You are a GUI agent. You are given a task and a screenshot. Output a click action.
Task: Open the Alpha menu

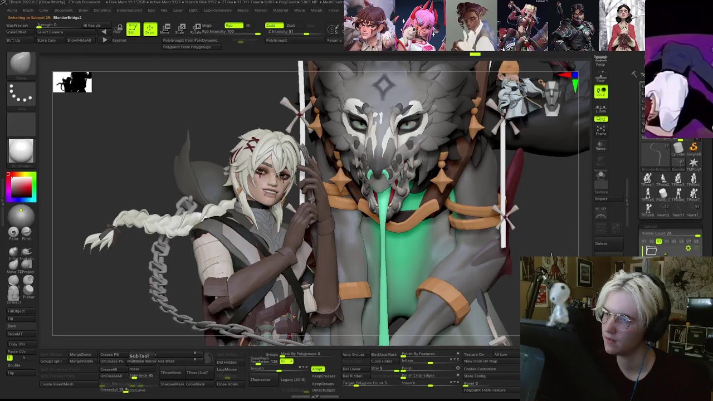[12, 10]
